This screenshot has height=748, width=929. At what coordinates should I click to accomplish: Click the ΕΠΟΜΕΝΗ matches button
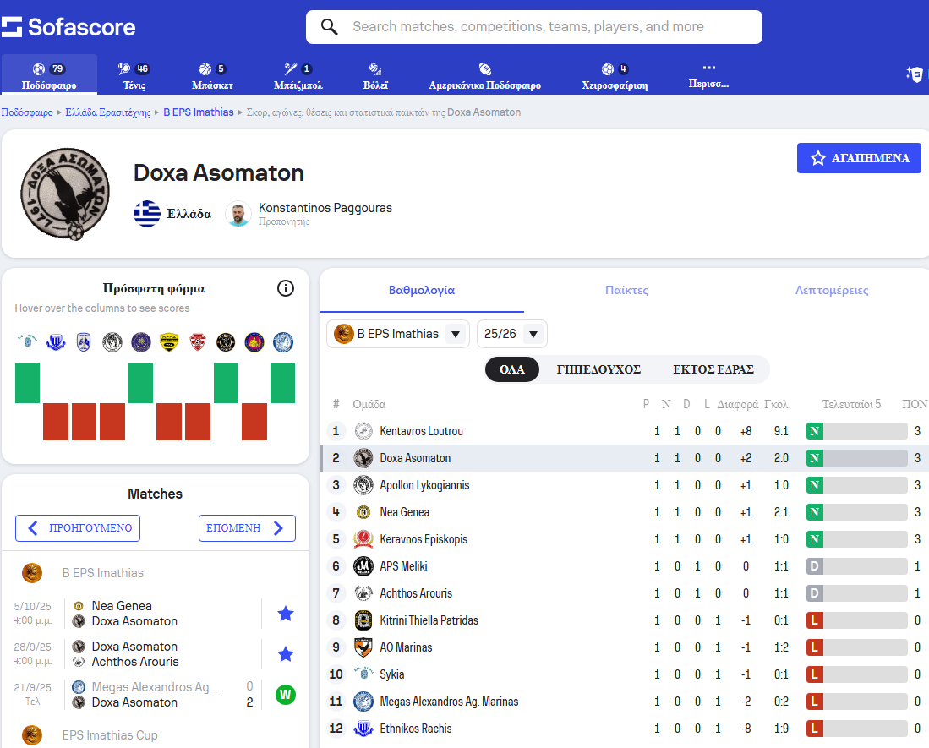click(247, 528)
